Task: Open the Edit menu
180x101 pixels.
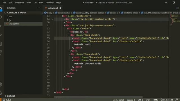Action: (x=11, y=3)
